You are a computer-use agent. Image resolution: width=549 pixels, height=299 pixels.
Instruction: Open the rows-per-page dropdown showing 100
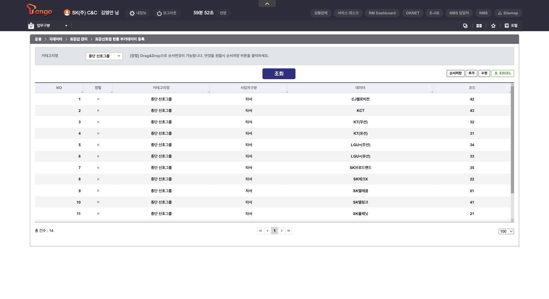[x=506, y=231]
